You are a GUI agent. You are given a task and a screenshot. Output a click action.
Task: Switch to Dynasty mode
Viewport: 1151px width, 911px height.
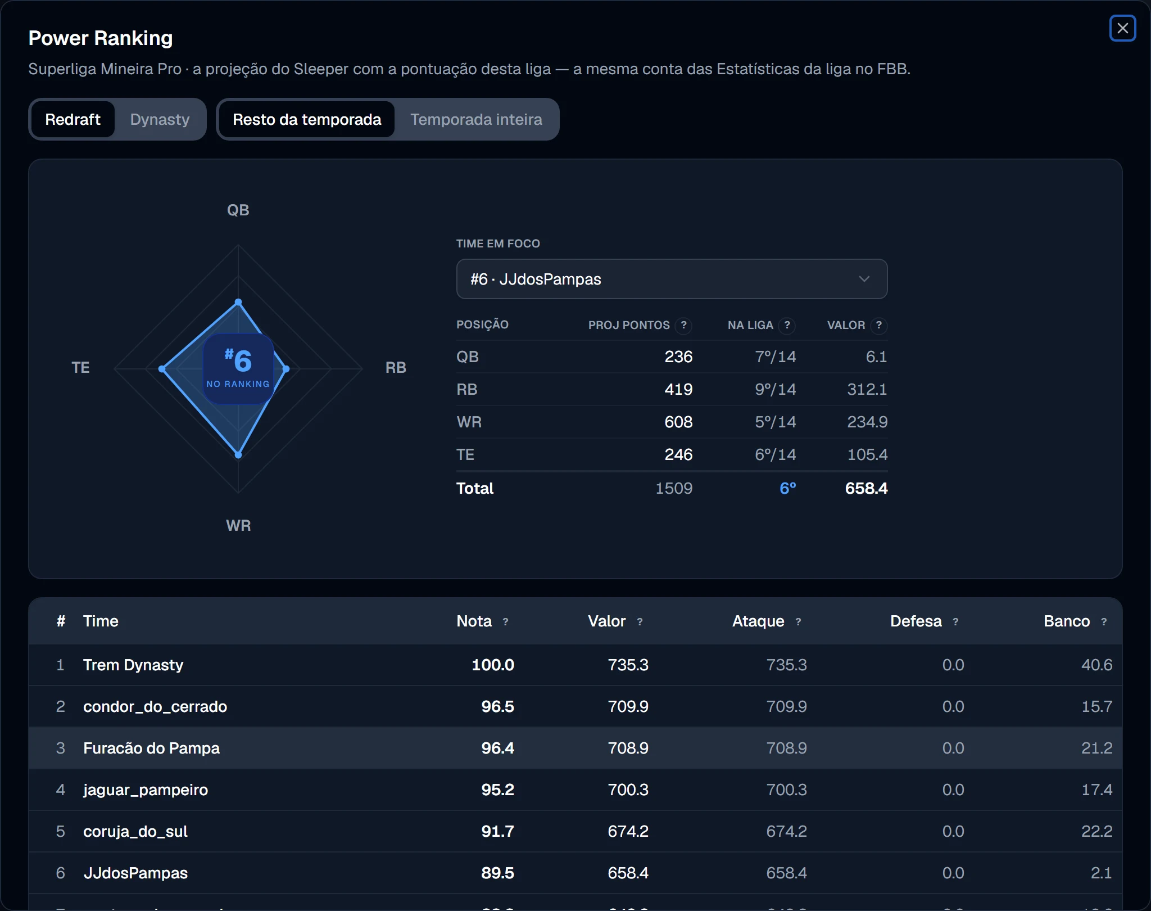click(160, 119)
